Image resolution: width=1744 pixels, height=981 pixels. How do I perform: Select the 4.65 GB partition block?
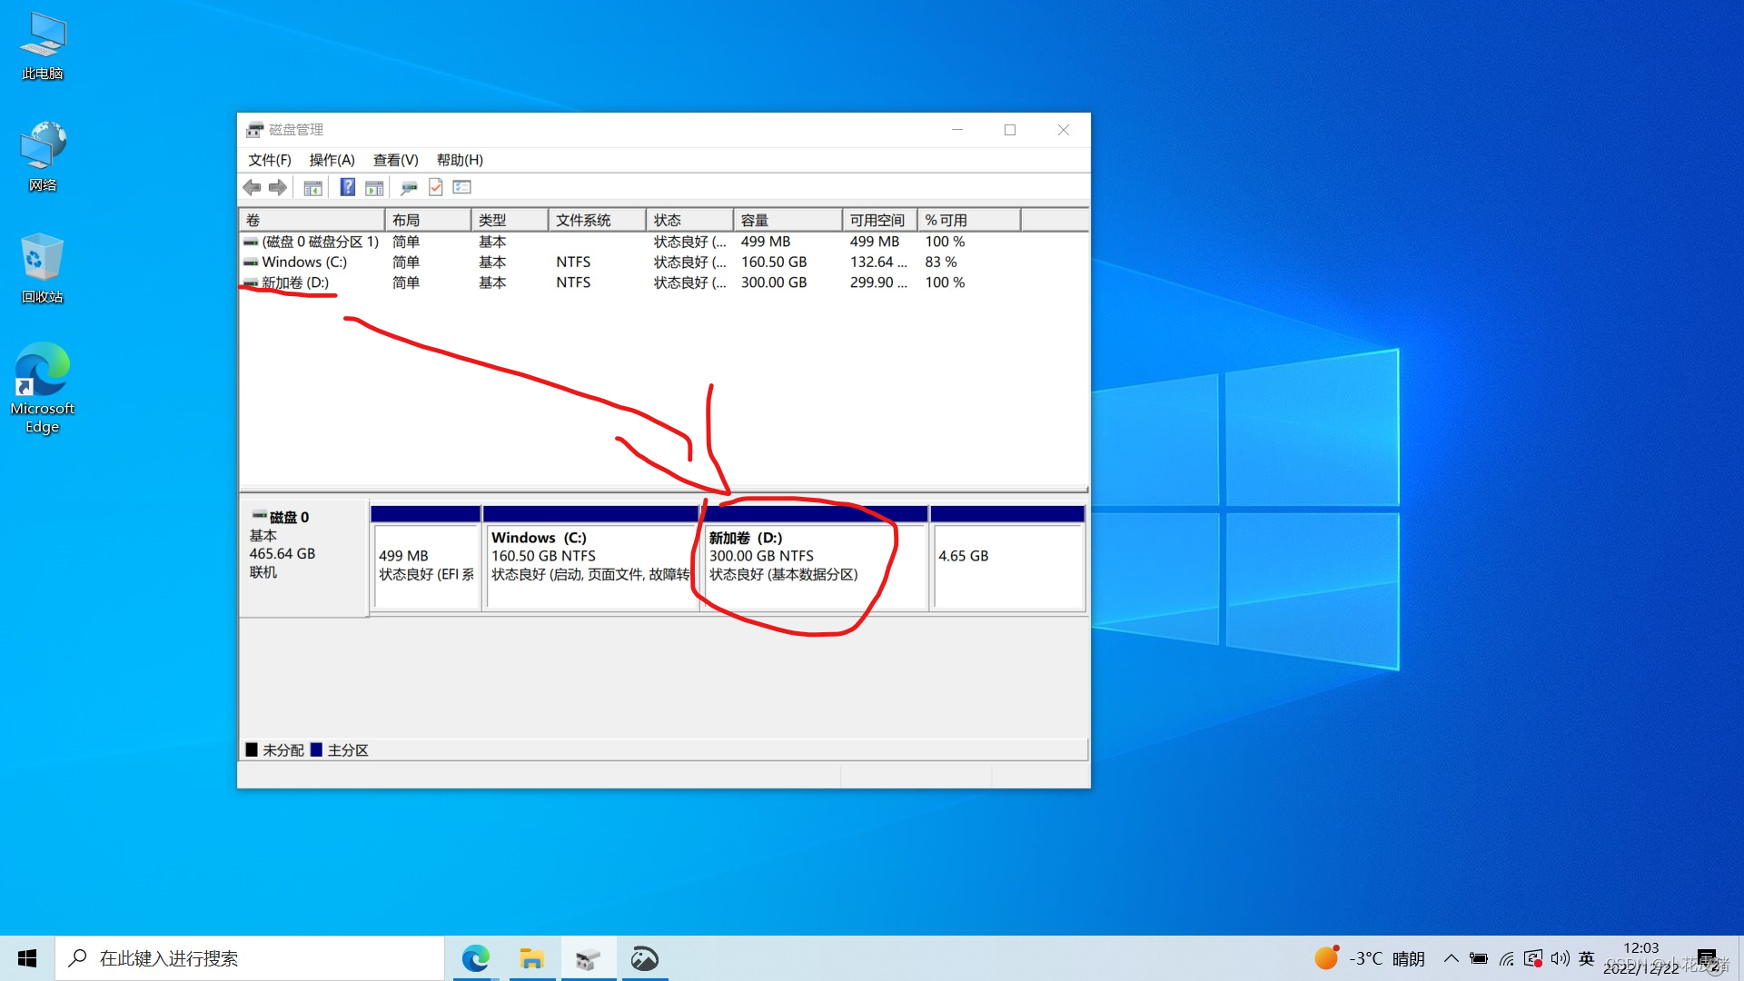tap(1007, 563)
